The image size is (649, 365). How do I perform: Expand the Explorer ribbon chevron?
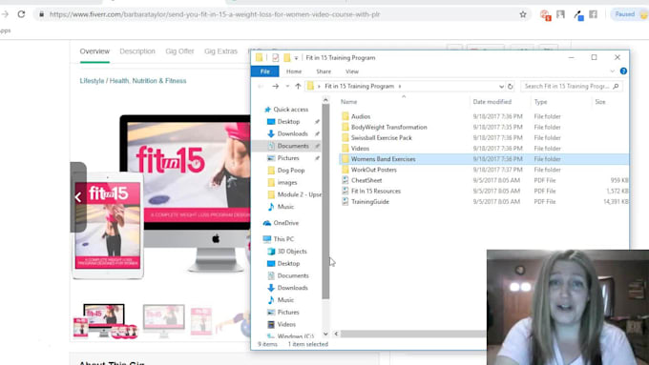[x=612, y=71]
